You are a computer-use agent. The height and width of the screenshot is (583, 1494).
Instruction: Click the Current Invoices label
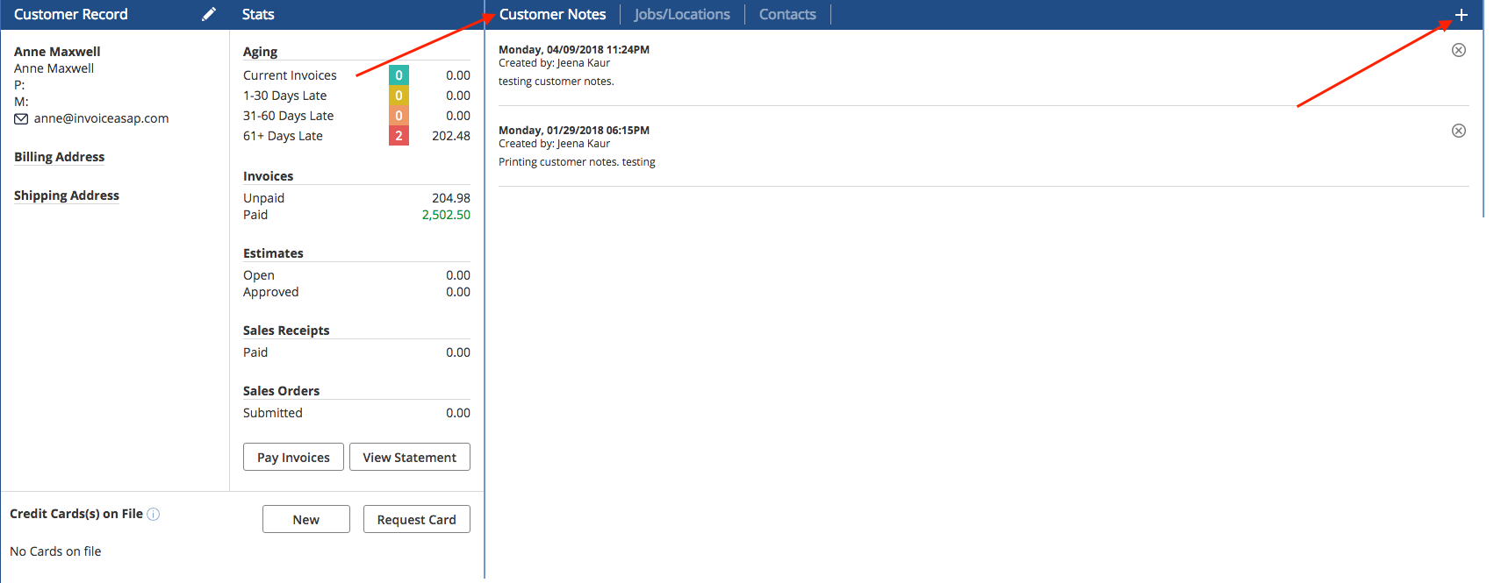tap(290, 75)
